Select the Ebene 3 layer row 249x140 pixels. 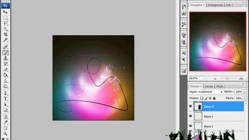[x=216, y=126]
